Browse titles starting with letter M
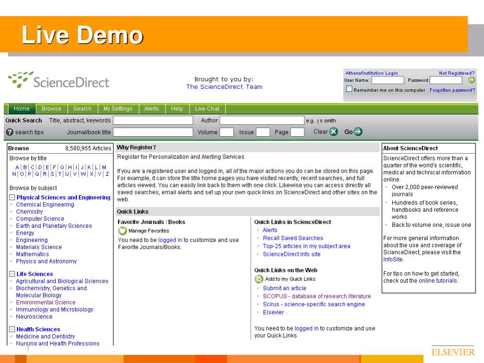This screenshot has width=484, height=363. click(x=104, y=167)
